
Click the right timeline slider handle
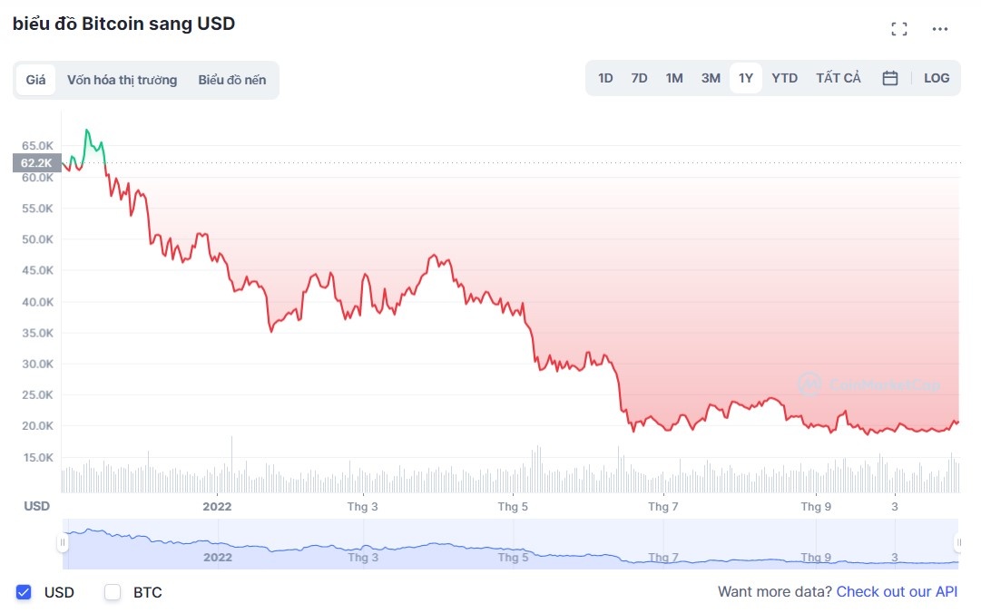pos(957,542)
